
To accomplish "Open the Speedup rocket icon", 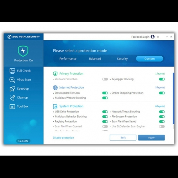I will click(12, 89).
